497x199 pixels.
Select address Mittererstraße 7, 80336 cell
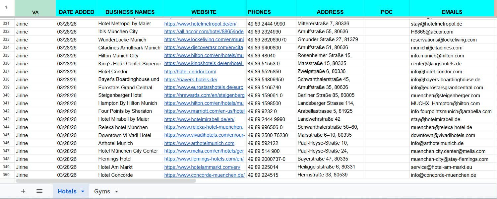pos(330,24)
